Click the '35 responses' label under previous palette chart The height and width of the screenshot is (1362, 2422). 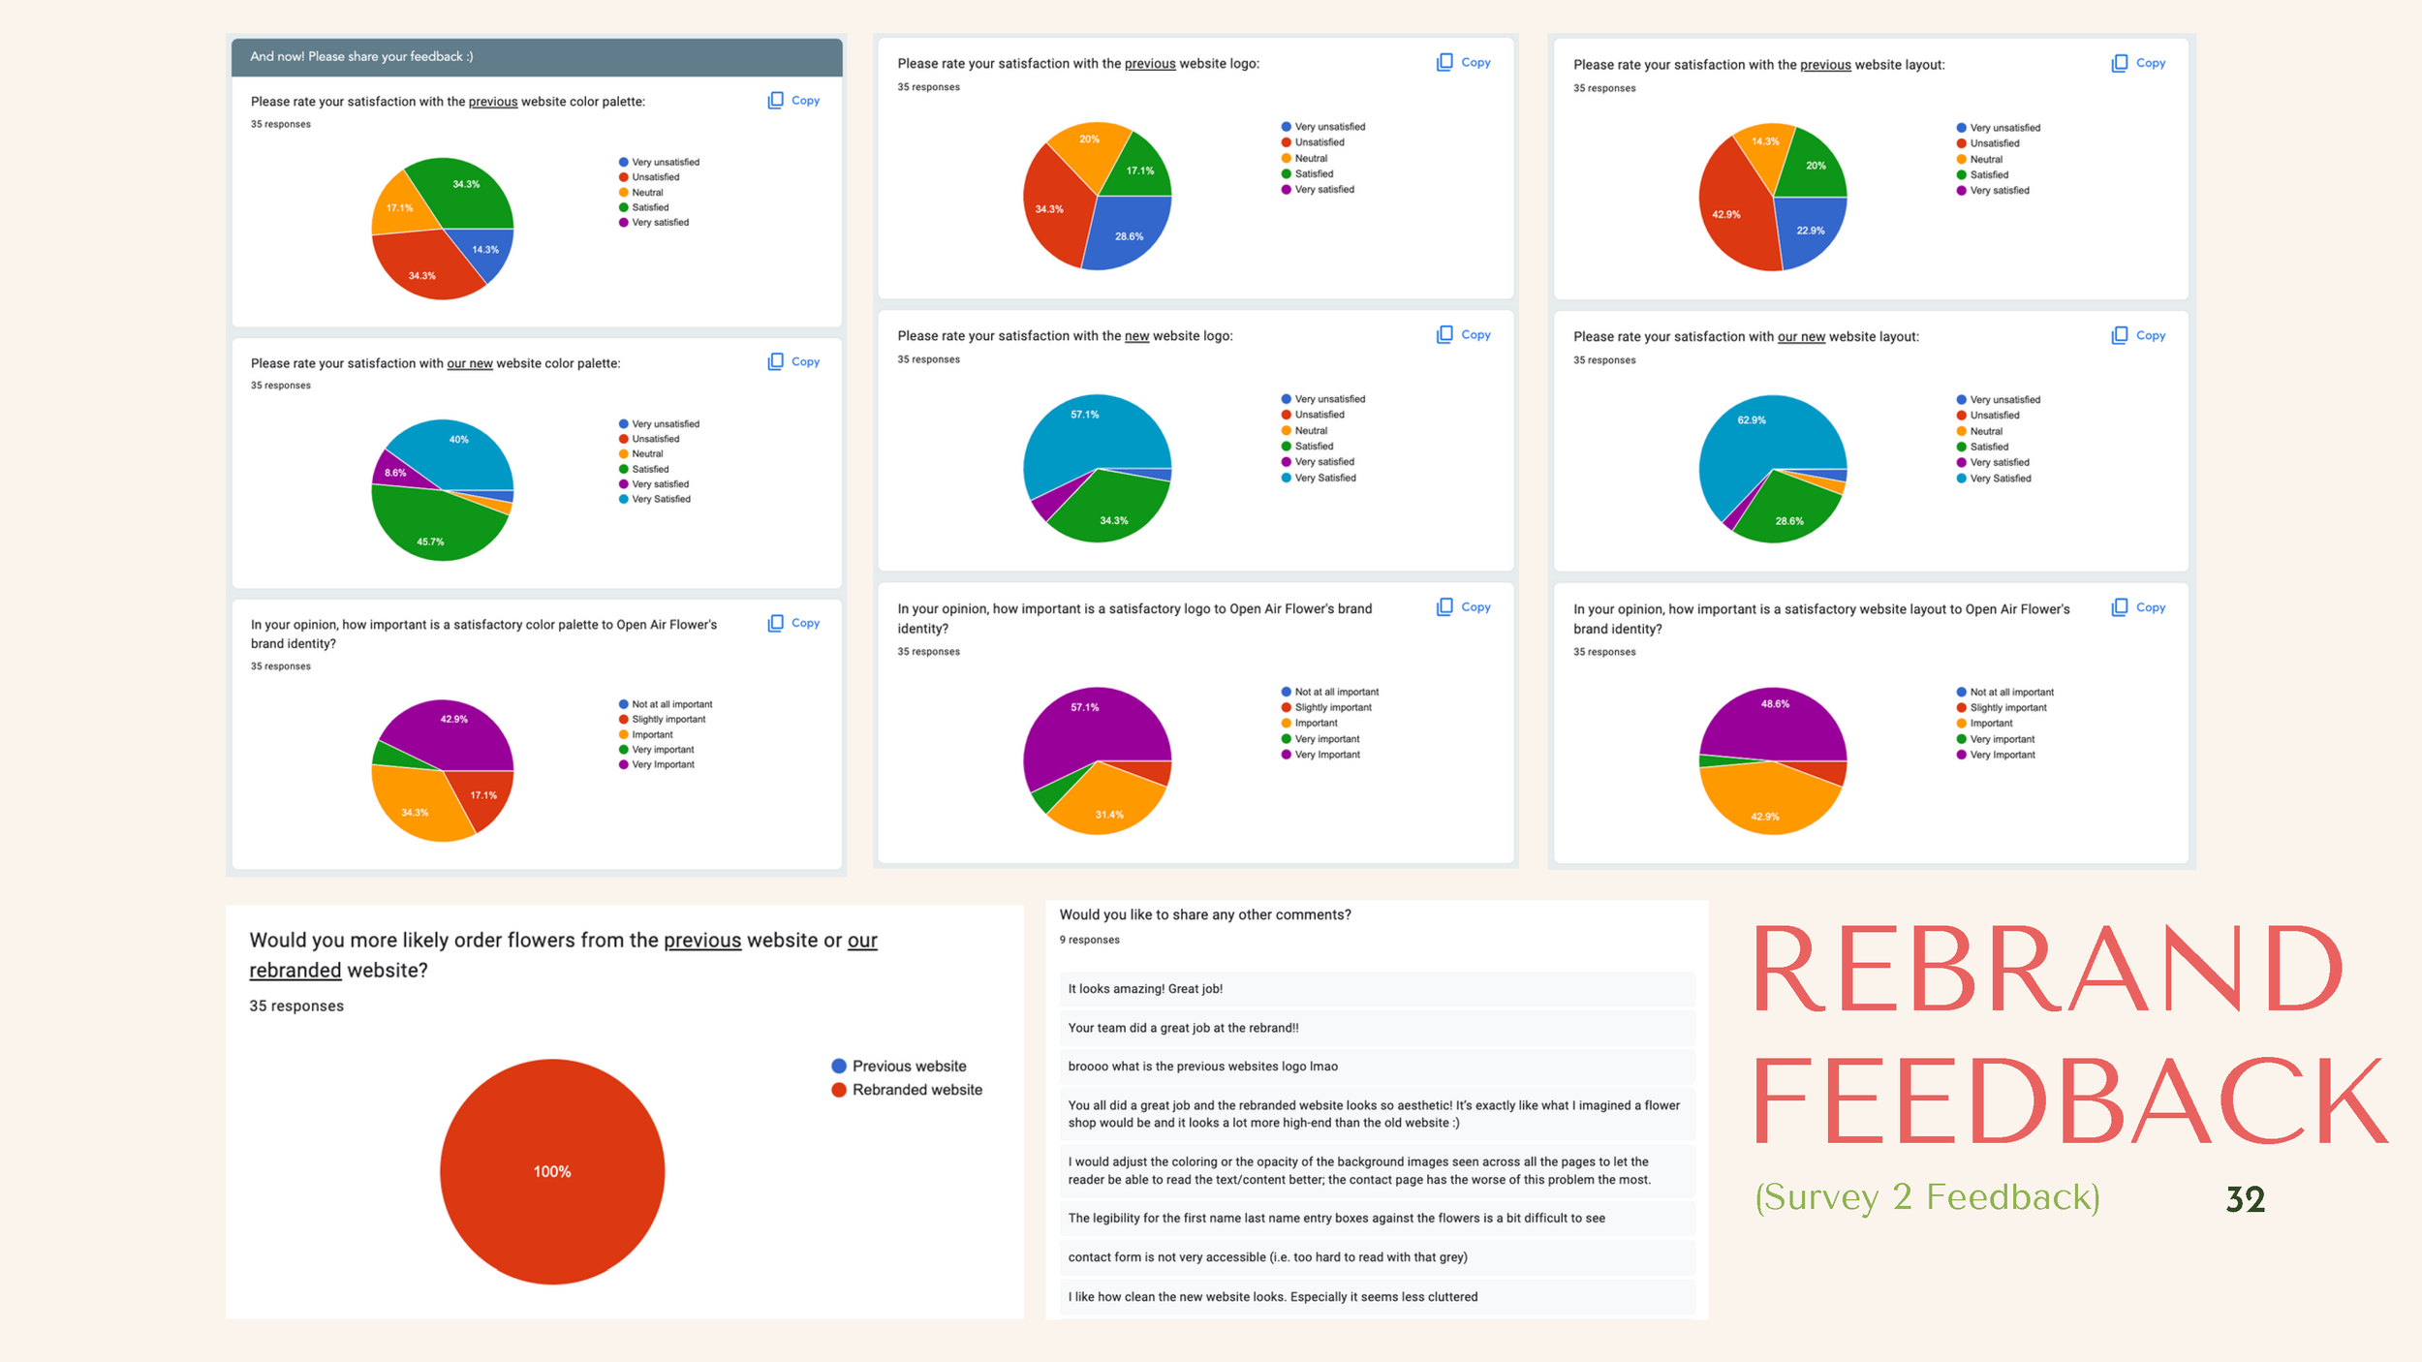pyautogui.click(x=280, y=123)
